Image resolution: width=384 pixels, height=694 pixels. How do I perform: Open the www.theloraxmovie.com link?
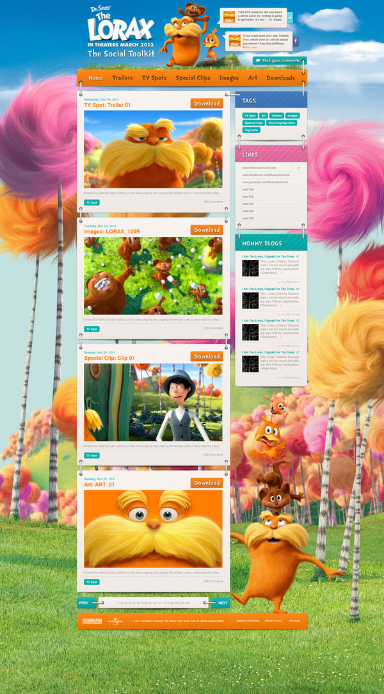[x=259, y=168]
